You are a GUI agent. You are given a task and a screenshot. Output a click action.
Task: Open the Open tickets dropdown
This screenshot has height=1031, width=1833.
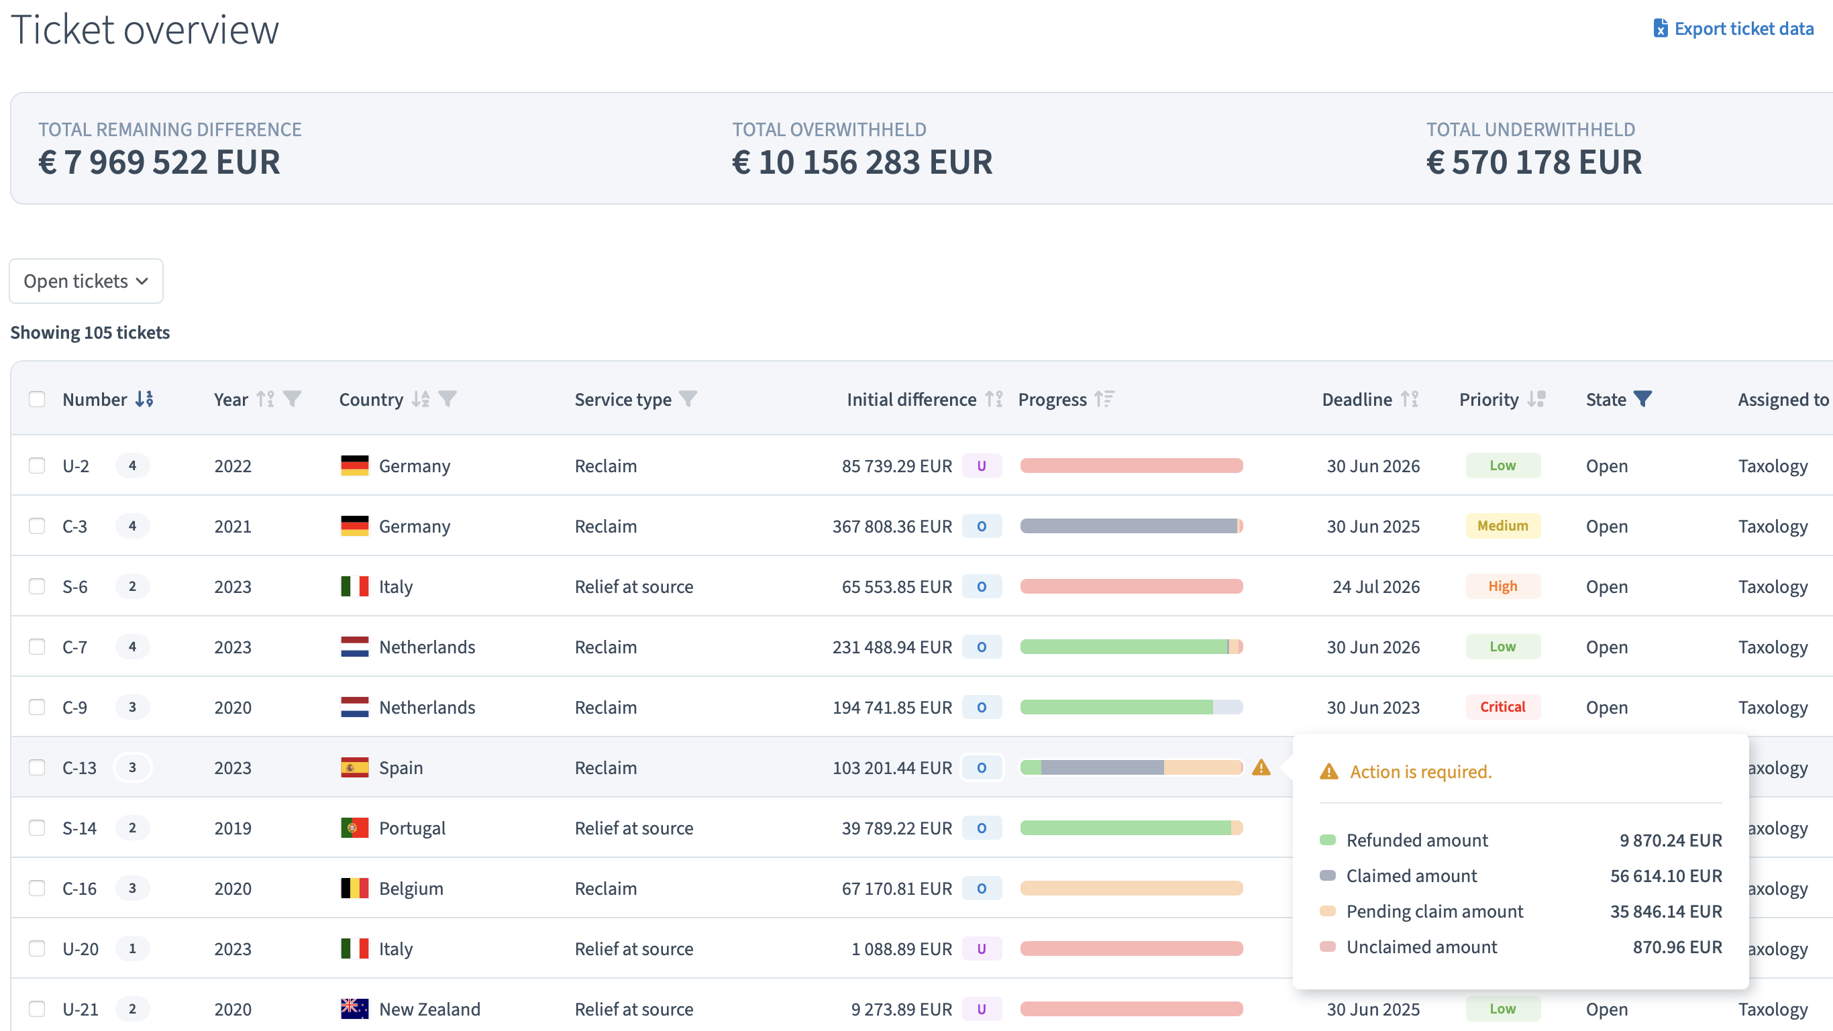pos(86,281)
